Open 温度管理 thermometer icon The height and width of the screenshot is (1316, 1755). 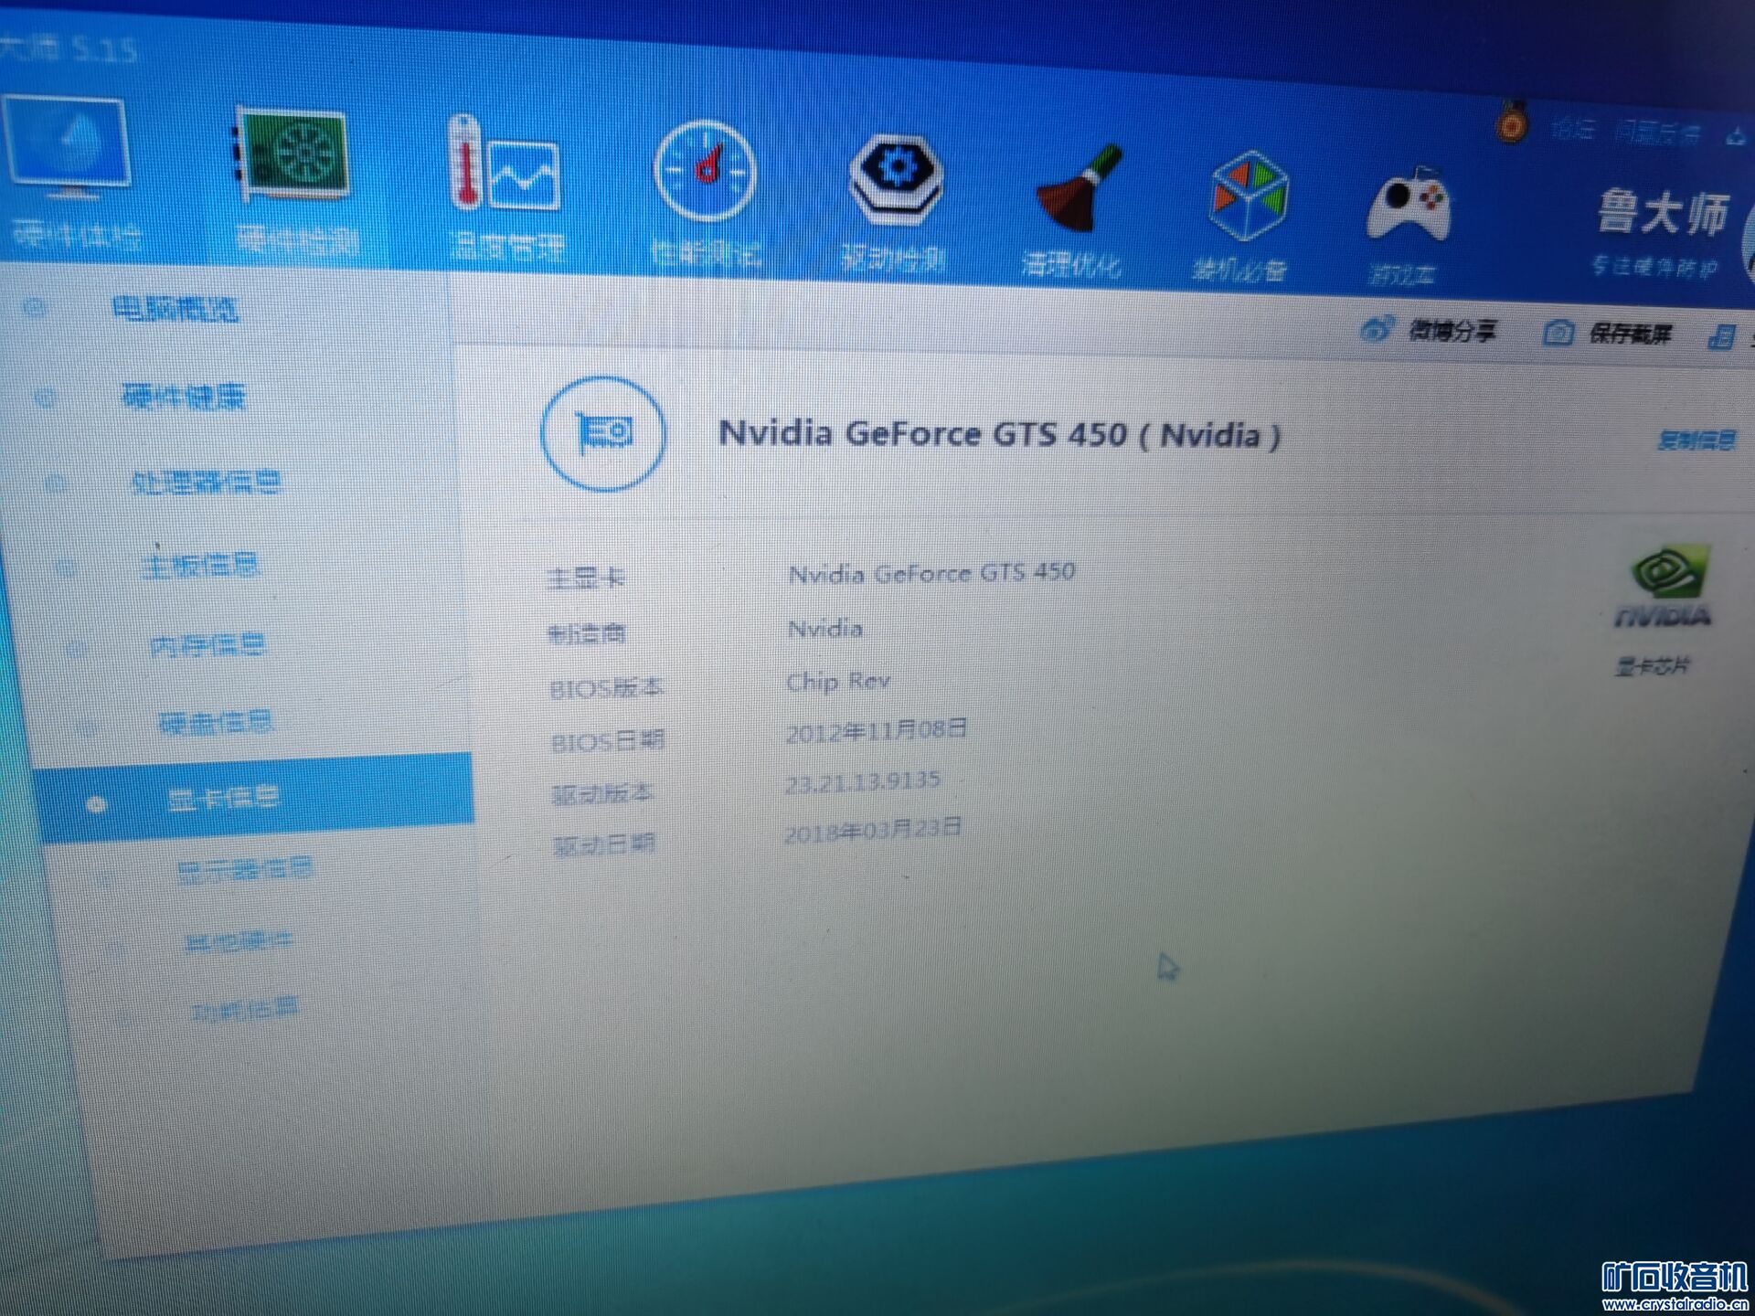[504, 164]
